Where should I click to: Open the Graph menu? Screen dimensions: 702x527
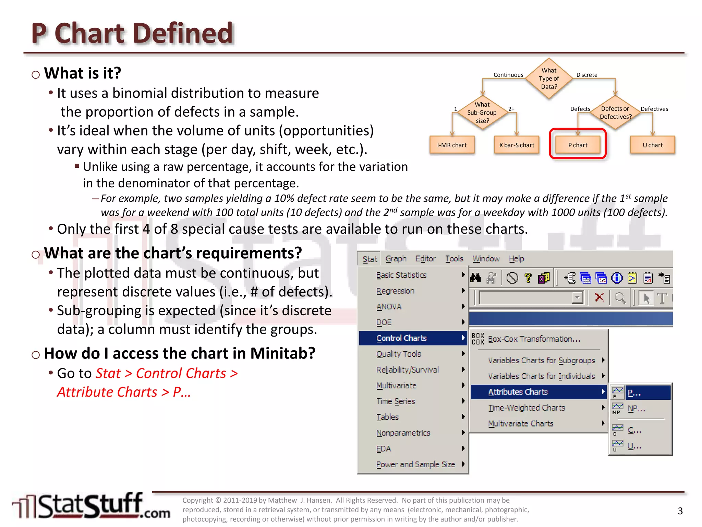point(396,259)
